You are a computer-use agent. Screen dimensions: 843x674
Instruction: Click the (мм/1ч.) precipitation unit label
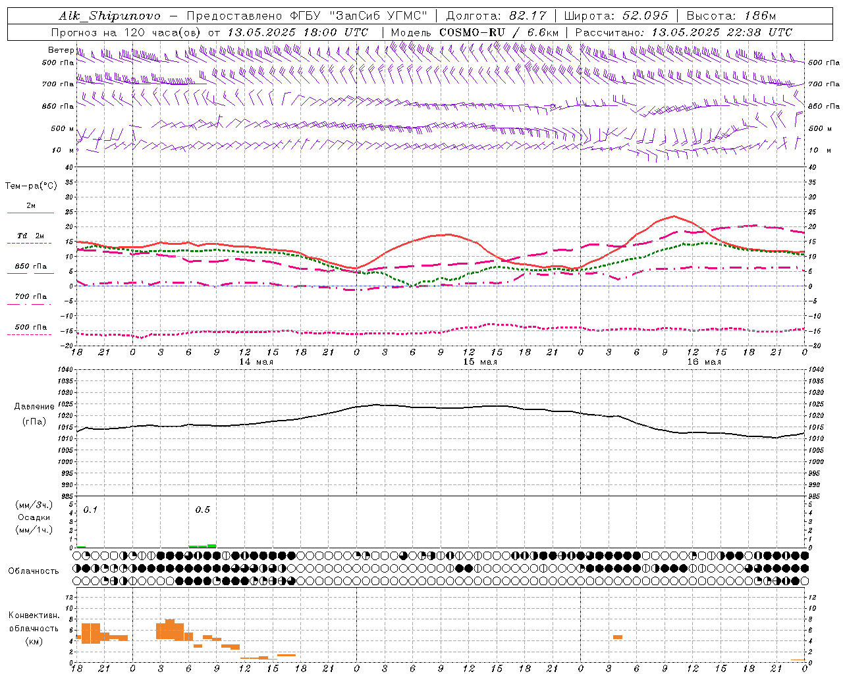pyautogui.click(x=34, y=530)
